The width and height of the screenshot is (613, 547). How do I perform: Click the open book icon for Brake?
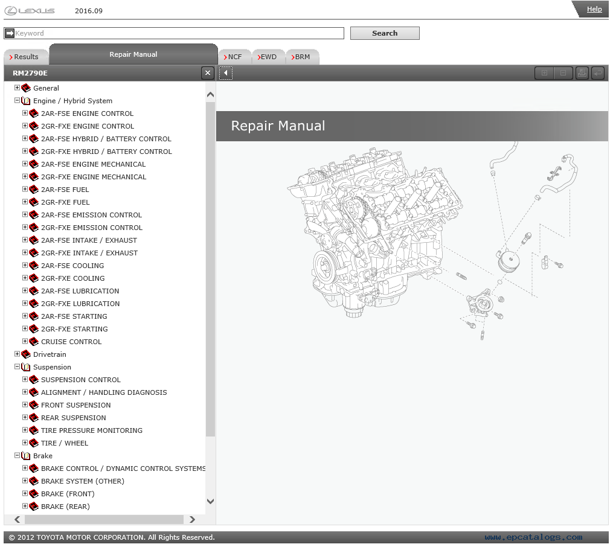[26, 456]
